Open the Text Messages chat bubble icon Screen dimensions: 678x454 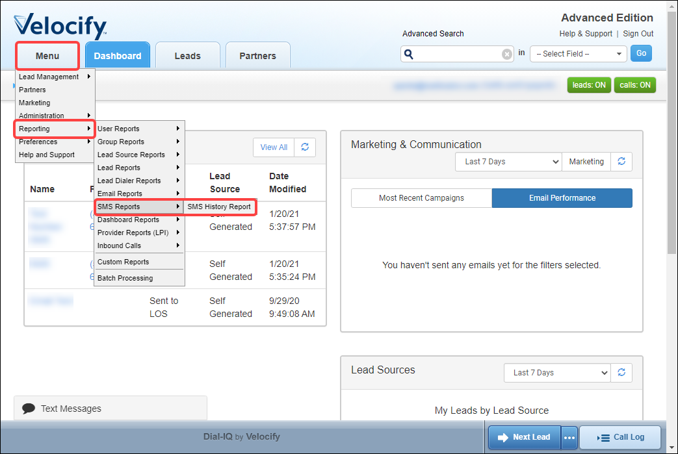pyautogui.click(x=29, y=409)
